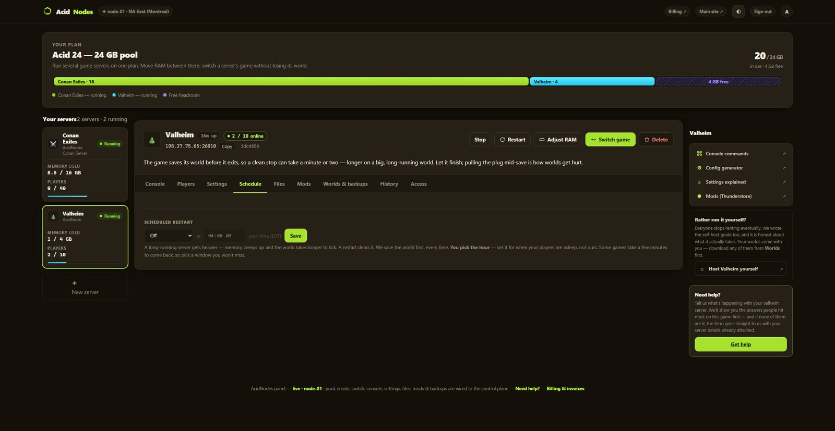Switch to Worlds & backups tab
Image resolution: width=835 pixels, height=431 pixels.
pyautogui.click(x=345, y=184)
